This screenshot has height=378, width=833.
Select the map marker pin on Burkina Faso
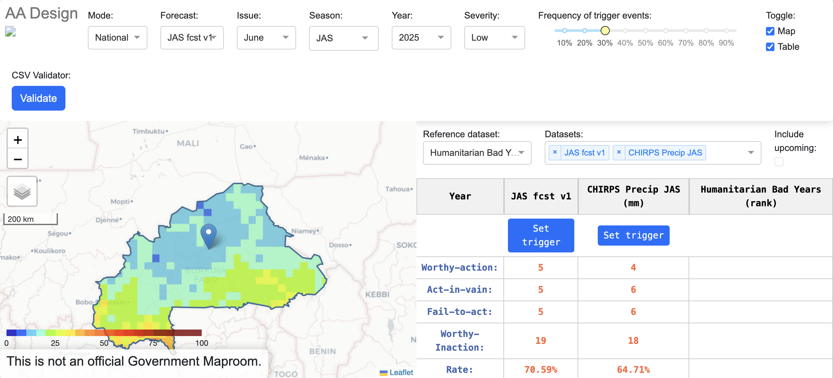pos(208,233)
